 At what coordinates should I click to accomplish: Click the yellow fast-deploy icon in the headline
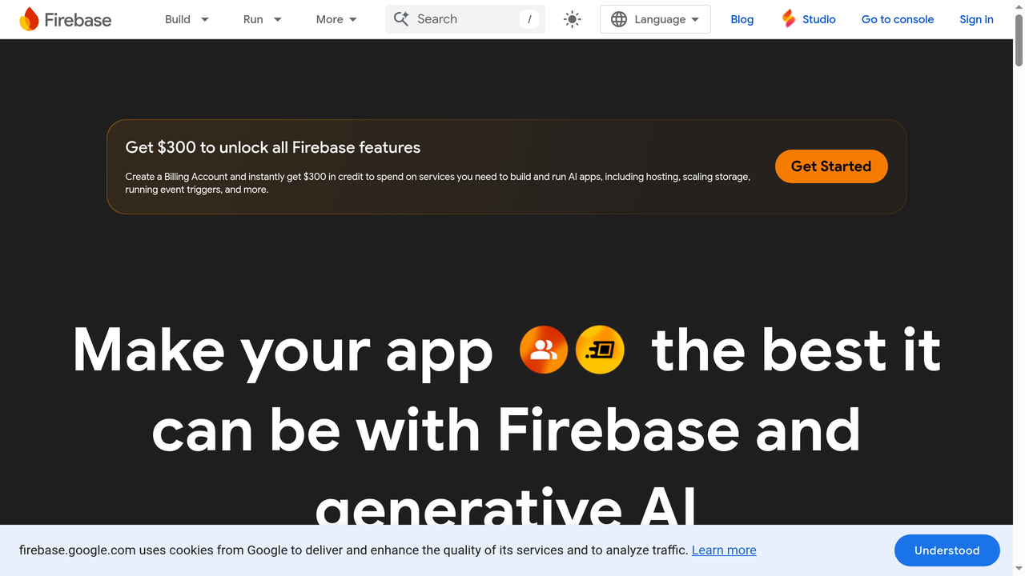(600, 350)
